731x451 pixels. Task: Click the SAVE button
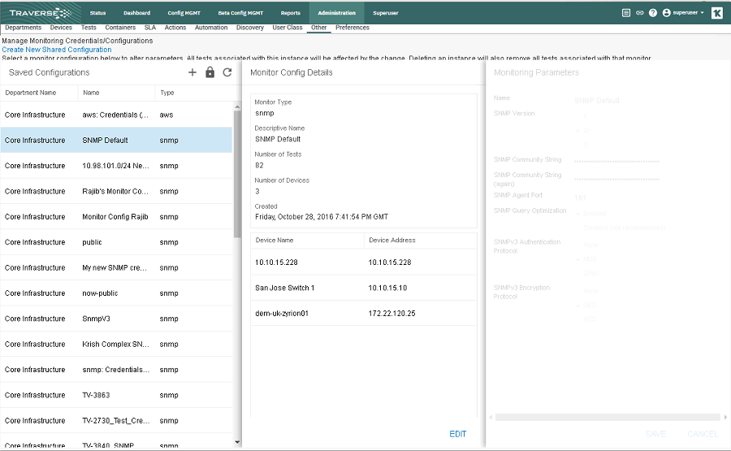[x=655, y=434]
